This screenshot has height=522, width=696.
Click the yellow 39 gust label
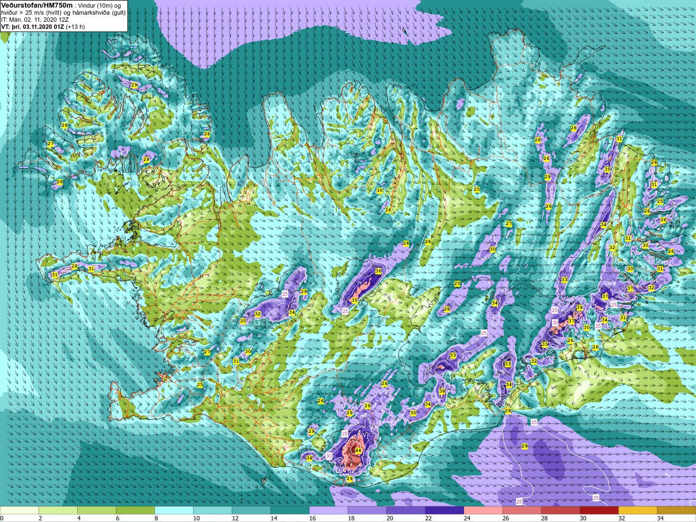pos(580,308)
